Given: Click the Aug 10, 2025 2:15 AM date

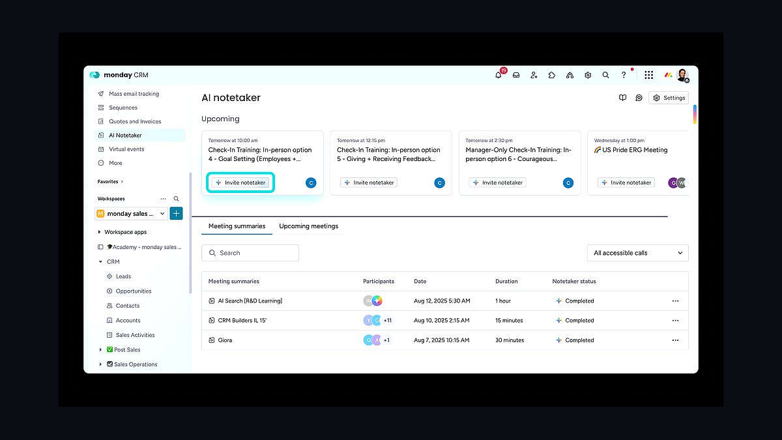Looking at the screenshot, I should pos(442,321).
